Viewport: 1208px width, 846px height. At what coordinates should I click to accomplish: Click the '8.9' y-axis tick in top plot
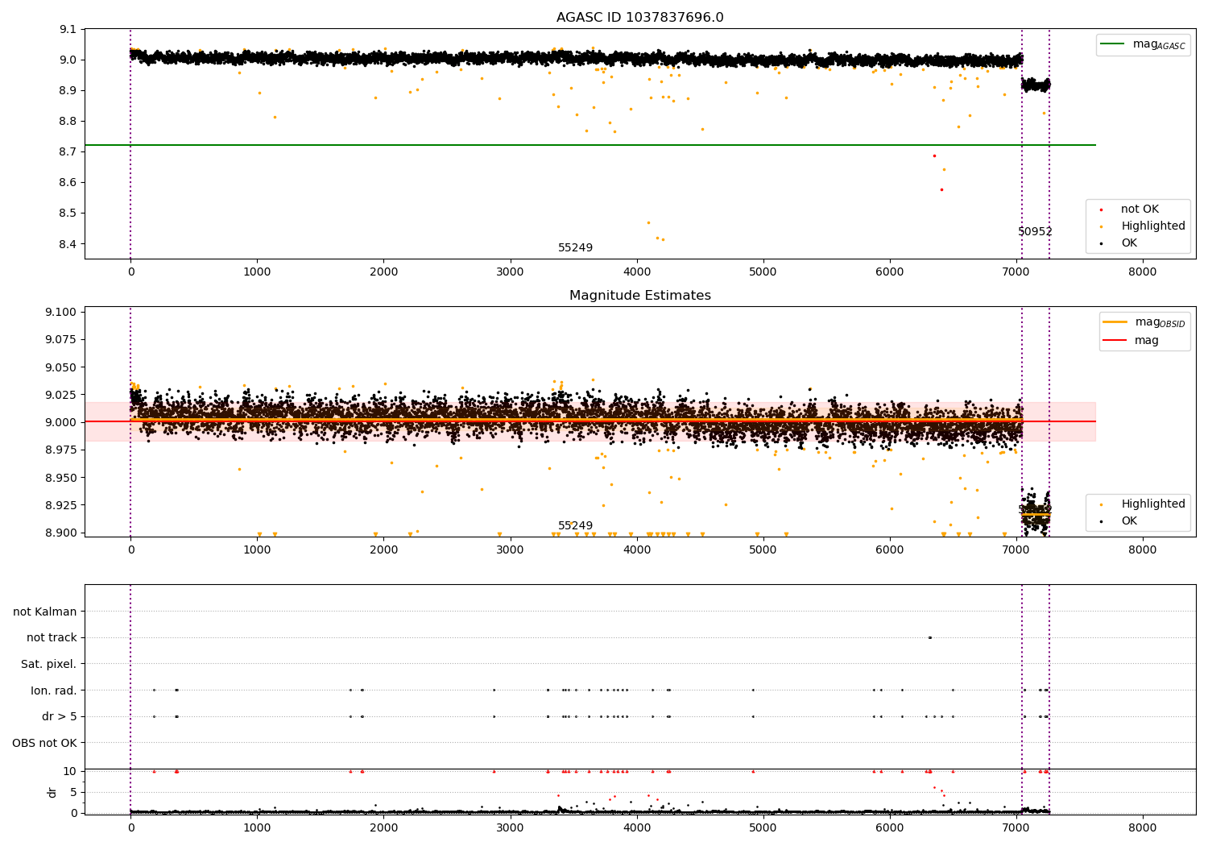(68, 91)
